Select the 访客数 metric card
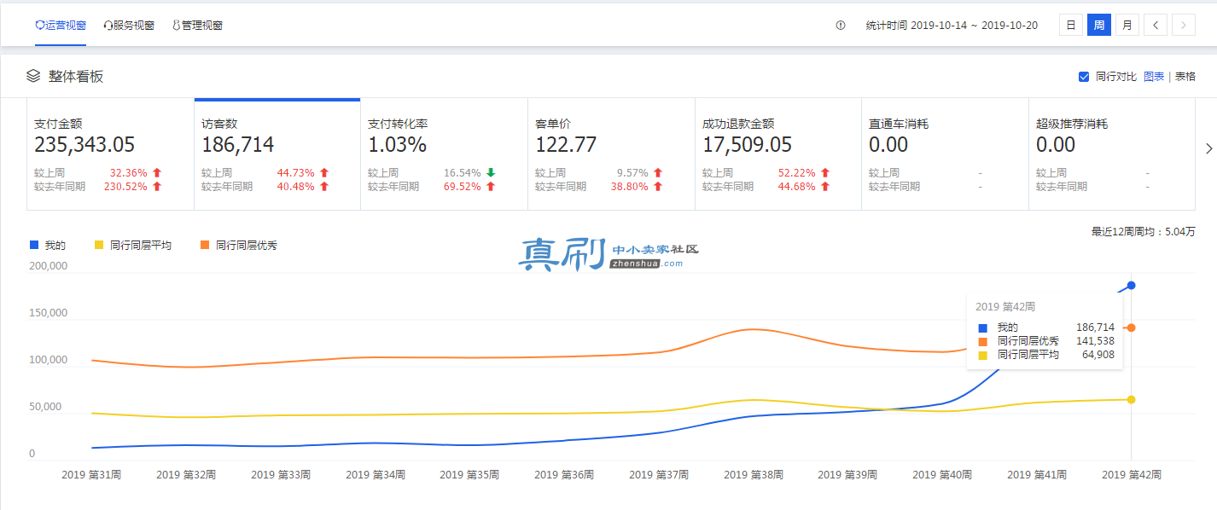 (277, 154)
